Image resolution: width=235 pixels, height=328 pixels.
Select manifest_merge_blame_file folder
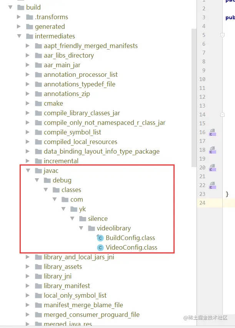pyautogui.click(x=83, y=305)
